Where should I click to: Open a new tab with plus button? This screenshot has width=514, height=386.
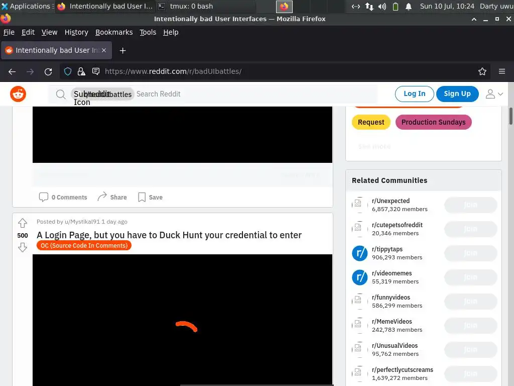[122, 51]
